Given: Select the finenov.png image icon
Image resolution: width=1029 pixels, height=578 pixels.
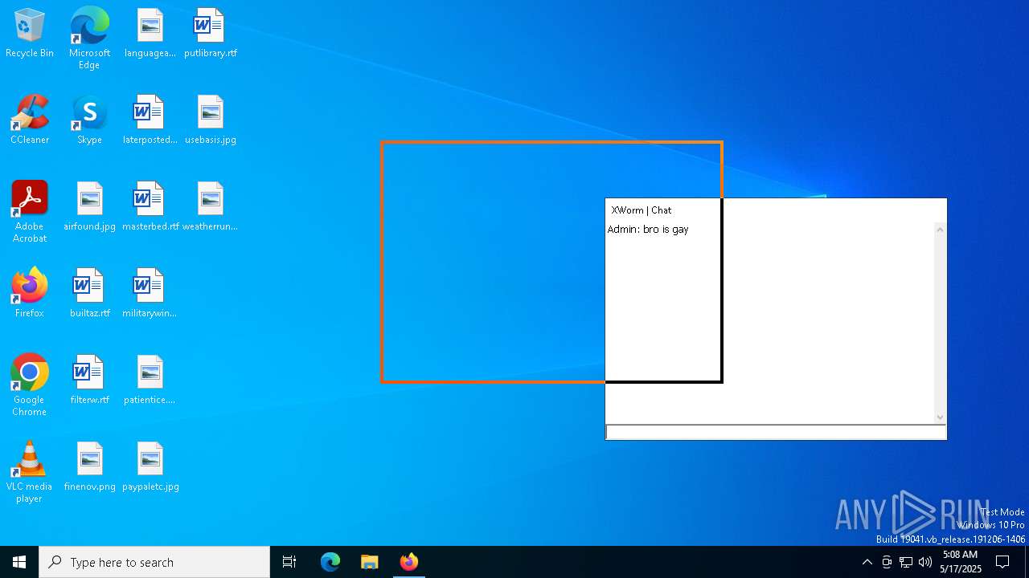Looking at the screenshot, I should (89, 467).
